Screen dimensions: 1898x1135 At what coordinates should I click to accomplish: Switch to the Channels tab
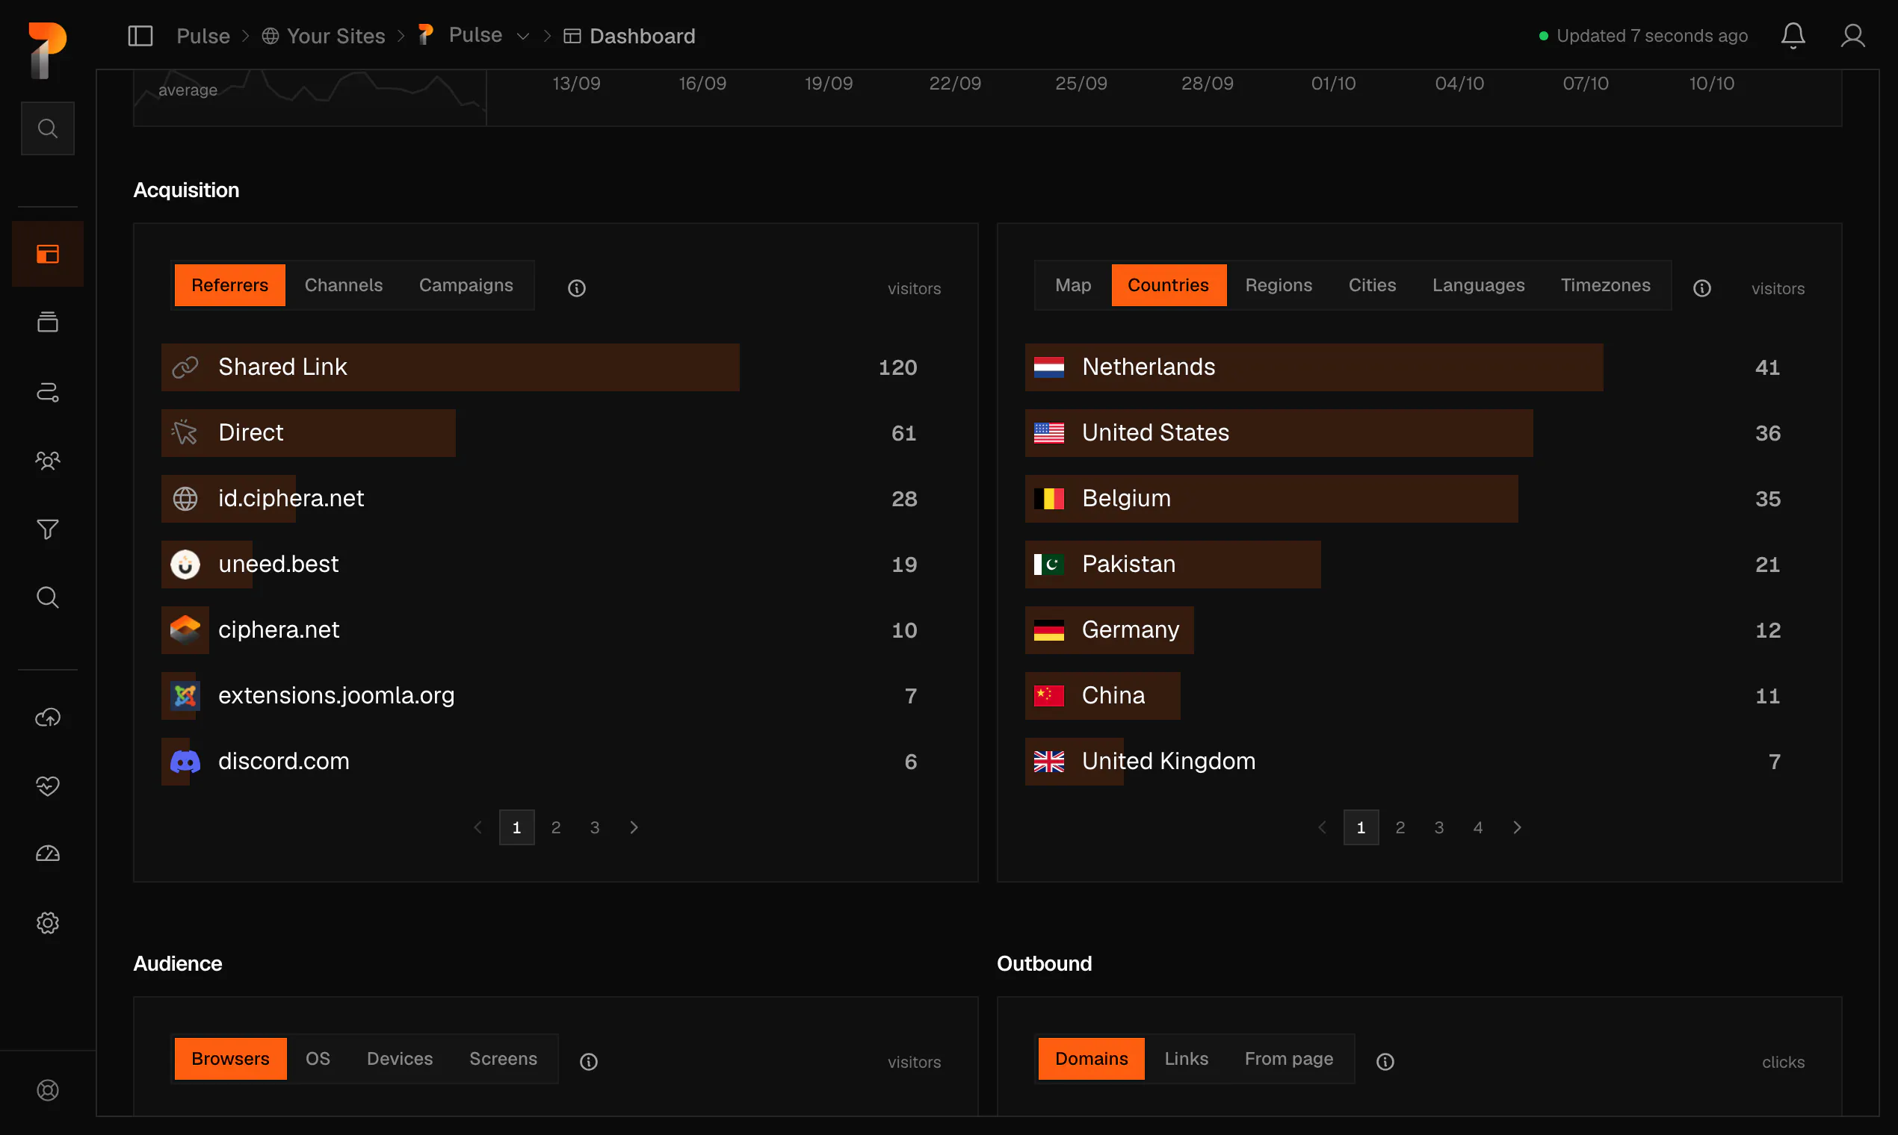coord(344,285)
